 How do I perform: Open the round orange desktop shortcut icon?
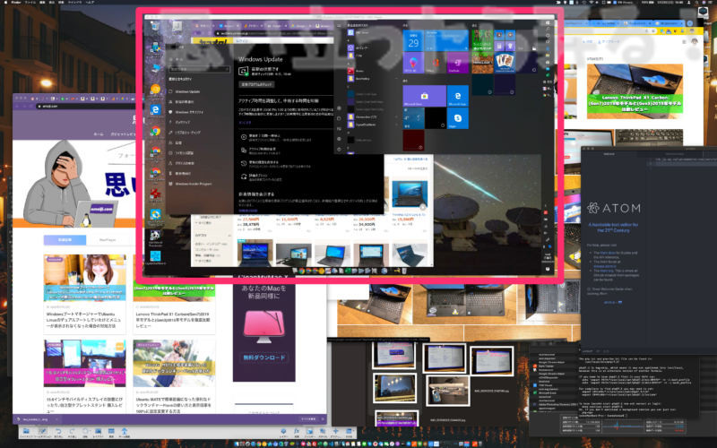pos(155,89)
